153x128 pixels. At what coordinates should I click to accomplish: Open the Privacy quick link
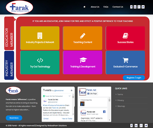[121, 100]
